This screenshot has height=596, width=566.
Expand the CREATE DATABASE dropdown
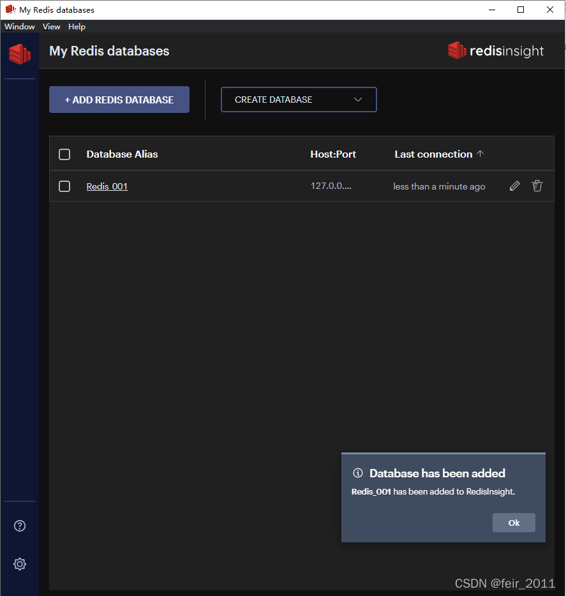299,100
